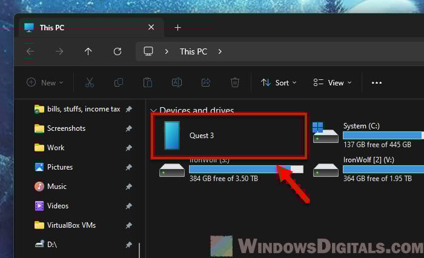The width and height of the screenshot is (424, 258).
Task: Open Pictures in the sidebar
Action: tap(54, 167)
